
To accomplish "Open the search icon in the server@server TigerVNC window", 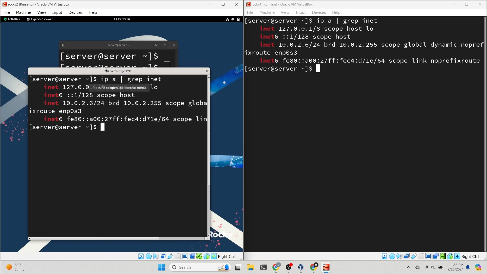I will 156,45.
